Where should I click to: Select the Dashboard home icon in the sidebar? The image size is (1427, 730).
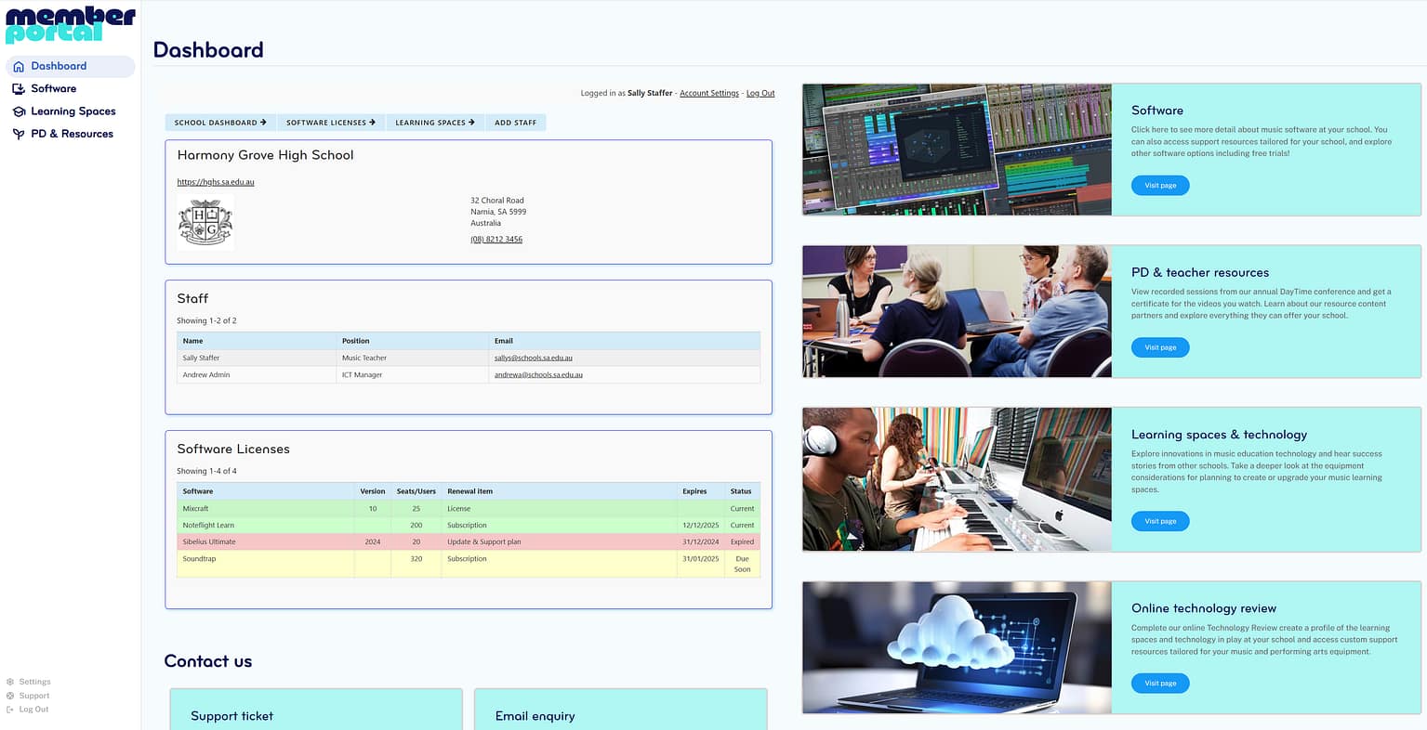(19, 66)
